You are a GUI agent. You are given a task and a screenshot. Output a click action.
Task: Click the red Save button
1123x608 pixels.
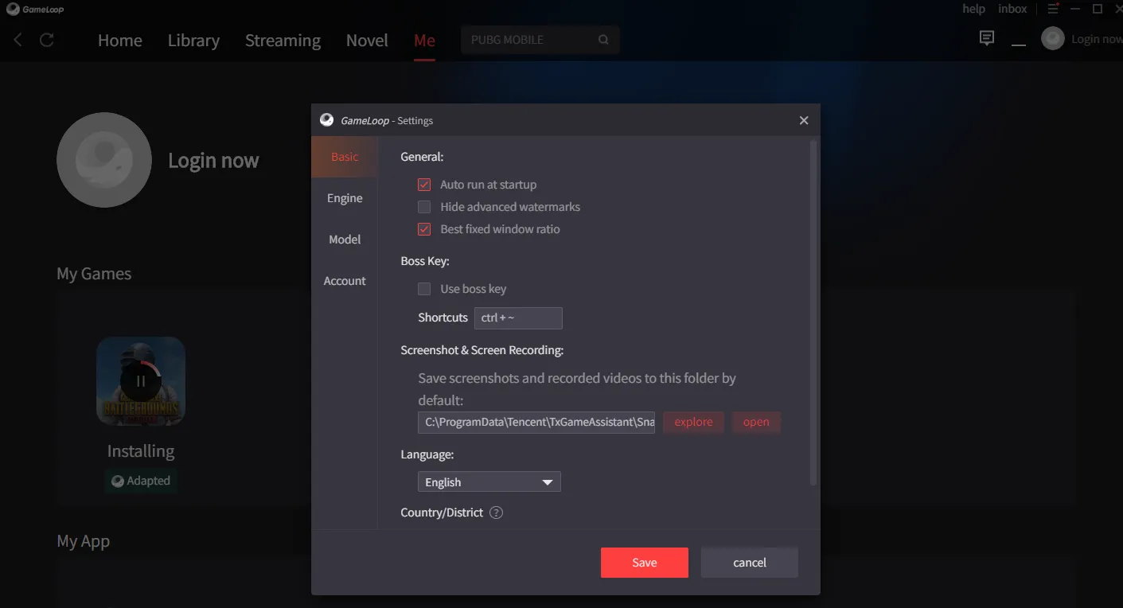645,563
